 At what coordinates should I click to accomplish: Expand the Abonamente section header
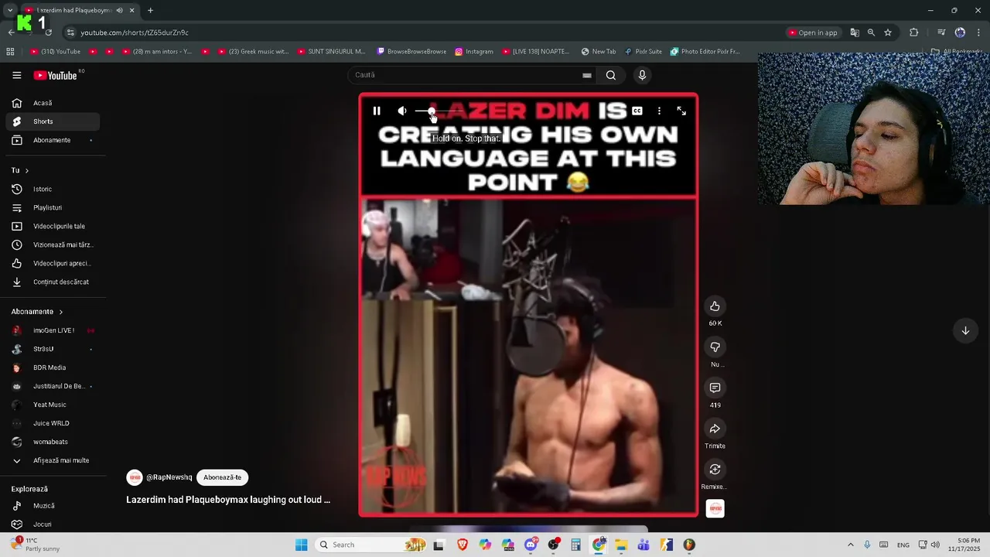click(x=37, y=312)
